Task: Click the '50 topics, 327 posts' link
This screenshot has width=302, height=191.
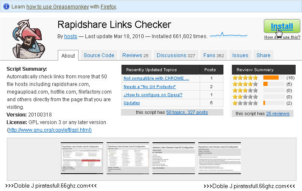Action: (x=187, y=112)
